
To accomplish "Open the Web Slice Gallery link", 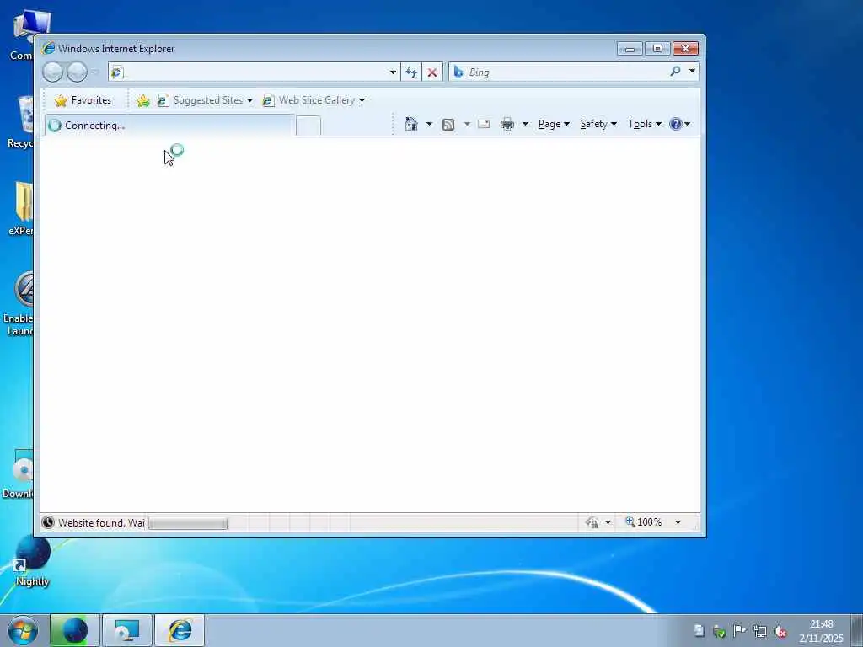I will point(314,100).
